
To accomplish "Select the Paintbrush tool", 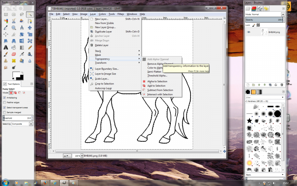I will 6,54.
